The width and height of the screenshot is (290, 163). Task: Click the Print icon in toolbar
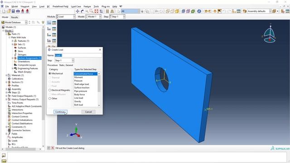[18, 11]
